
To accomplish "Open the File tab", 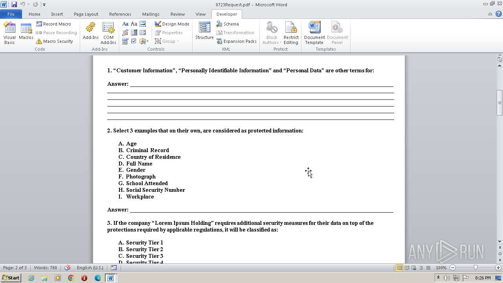I will [11, 14].
